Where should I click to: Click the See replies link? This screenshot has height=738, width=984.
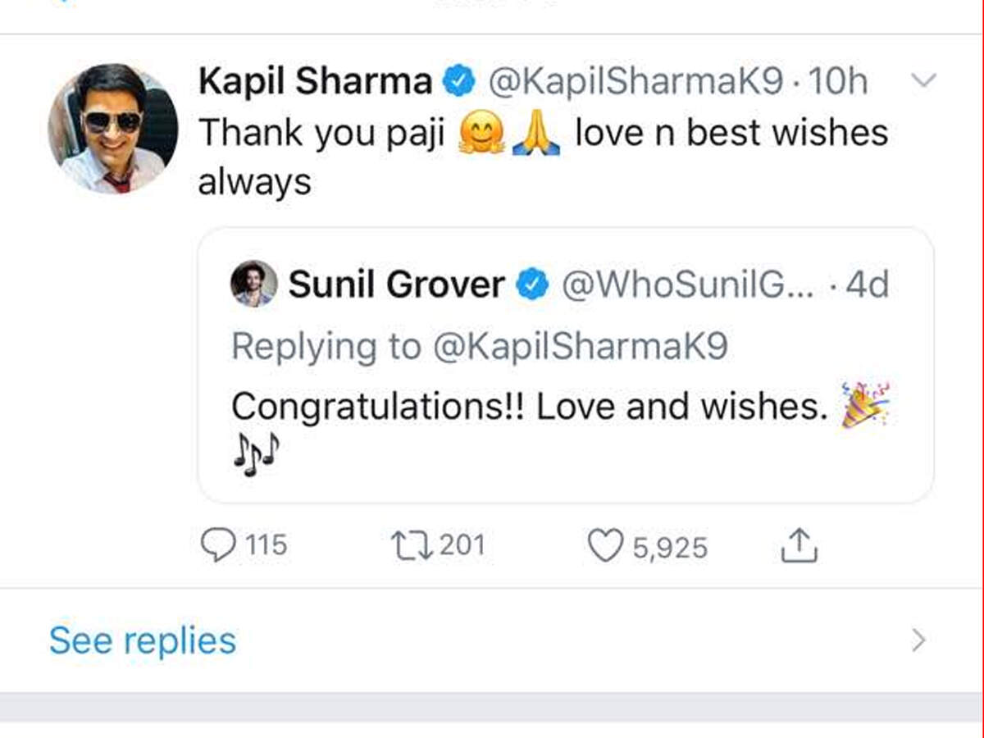coord(143,641)
